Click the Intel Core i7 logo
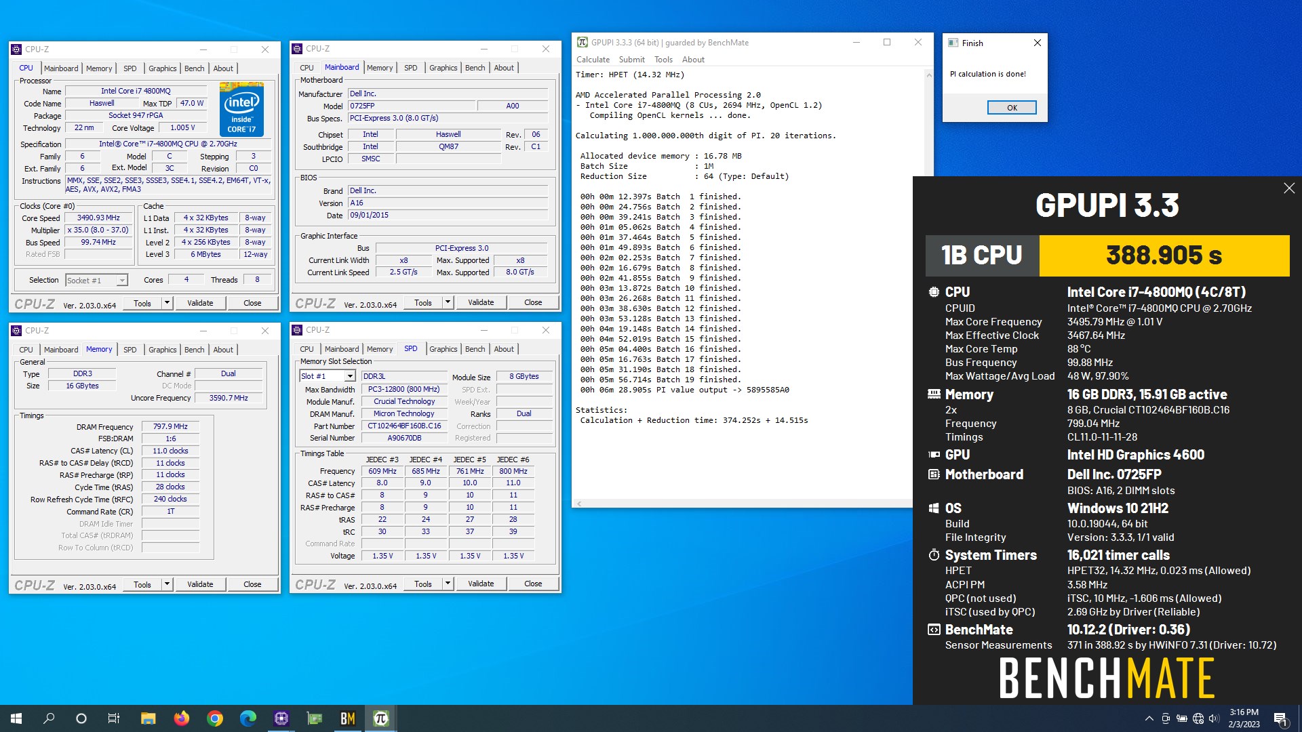This screenshot has height=732, width=1302. tap(241, 109)
